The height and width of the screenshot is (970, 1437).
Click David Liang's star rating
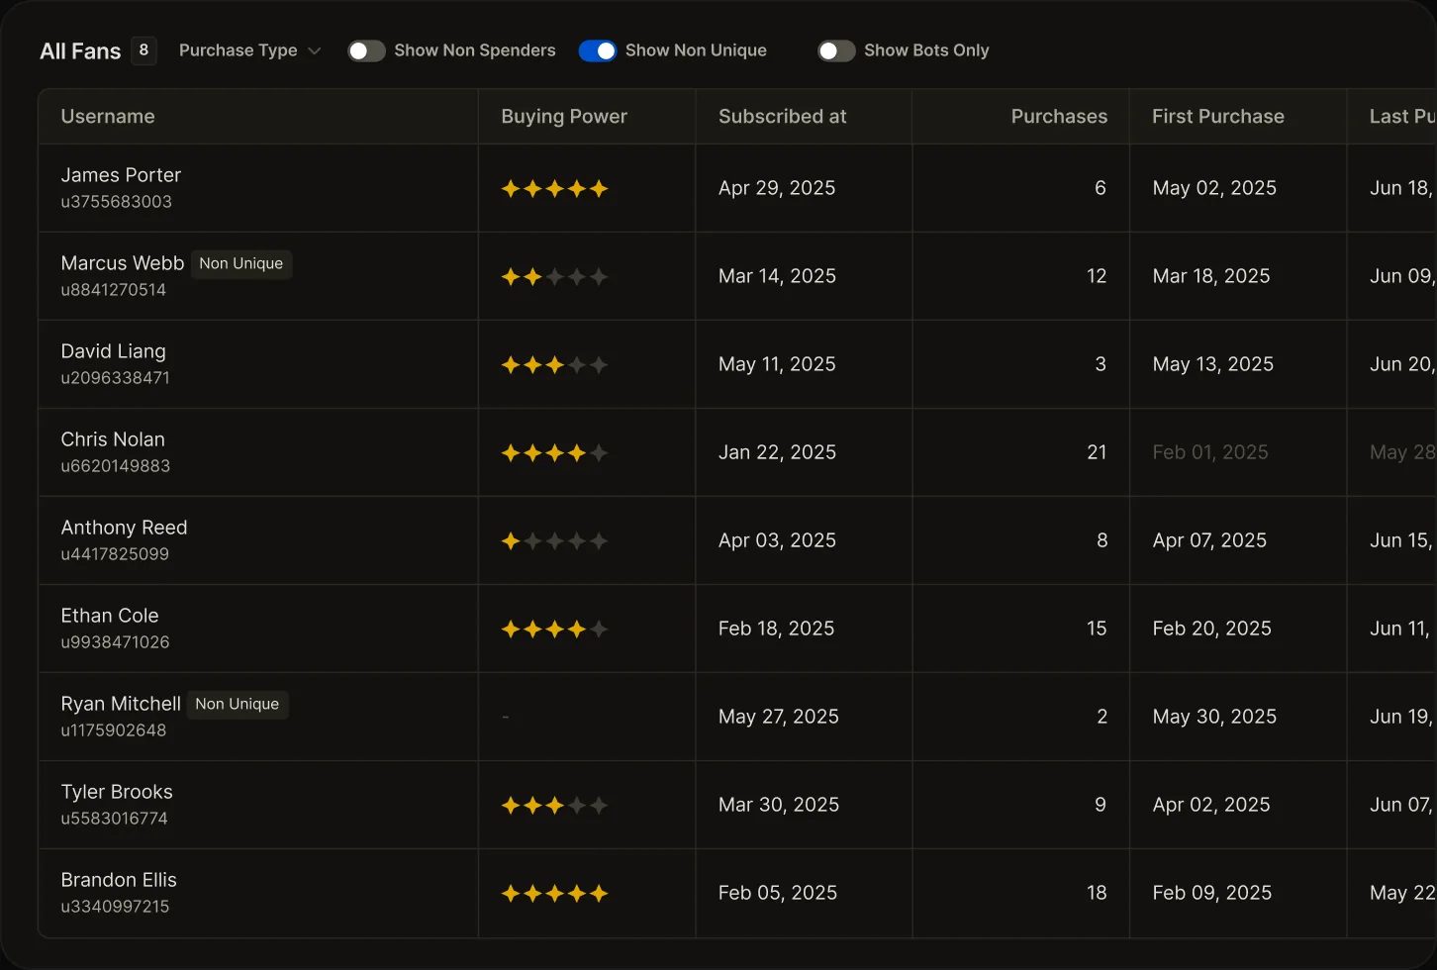(x=554, y=364)
